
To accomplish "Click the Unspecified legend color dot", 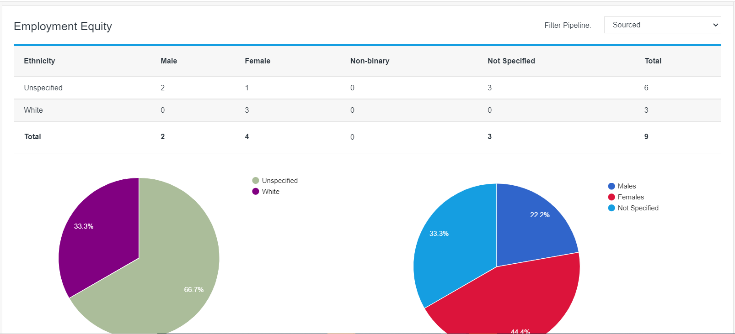I will (256, 181).
